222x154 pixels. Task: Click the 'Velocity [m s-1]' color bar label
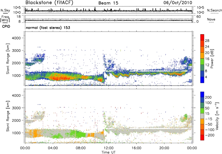tap(217, 116)
